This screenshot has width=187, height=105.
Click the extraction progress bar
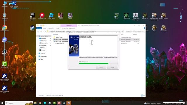coord(98,64)
